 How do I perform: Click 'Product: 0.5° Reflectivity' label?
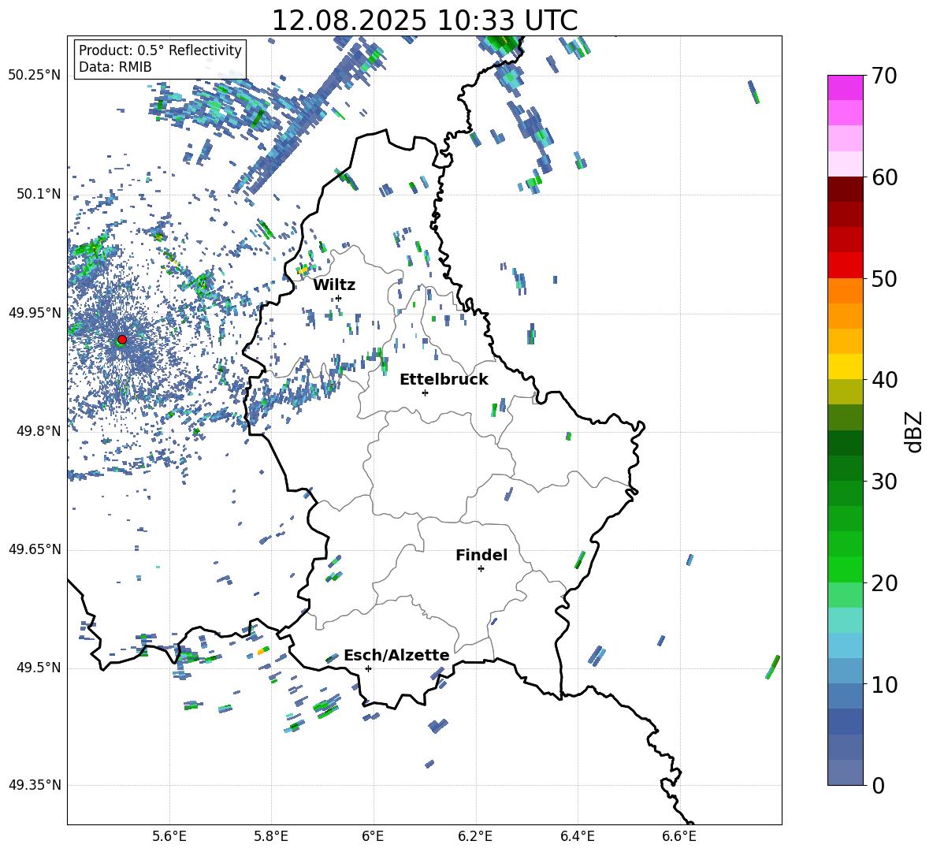click(160, 50)
